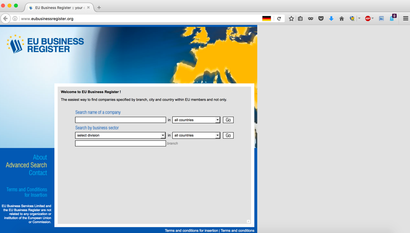Click footer Terms and conditions for insertion
Screen dimensions: 410x233
click(191, 231)
